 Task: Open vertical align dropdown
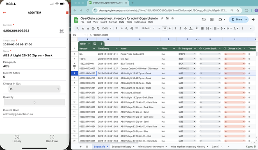pos(222,28)
